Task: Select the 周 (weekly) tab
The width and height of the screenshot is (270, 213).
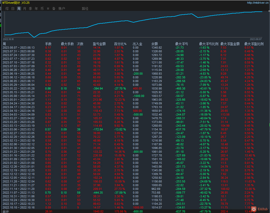Action: pos(19,8)
